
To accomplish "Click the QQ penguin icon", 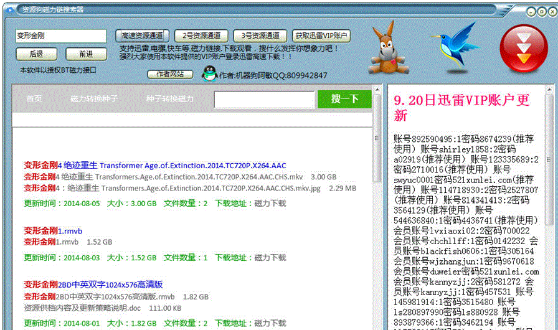I will click(x=209, y=74).
